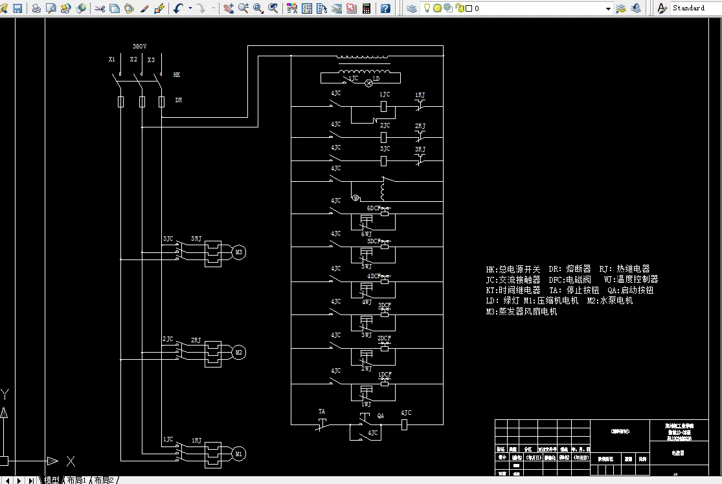Click the Plot printer icon
The width and height of the screenshot is (722, 484).
coord(36,8)
